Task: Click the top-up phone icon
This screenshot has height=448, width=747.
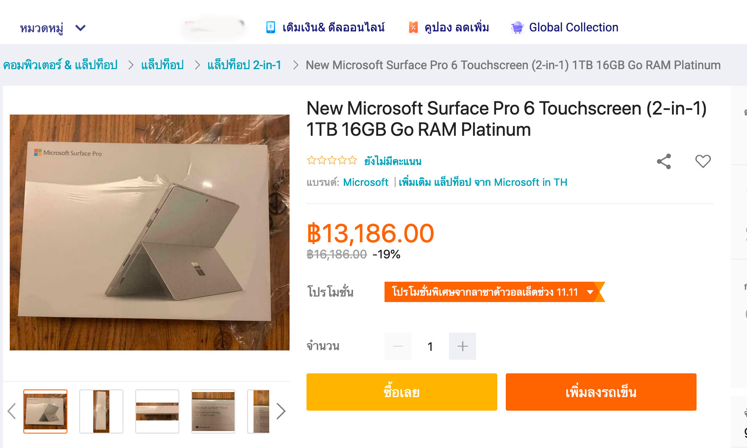Action: tap(270, 28)
